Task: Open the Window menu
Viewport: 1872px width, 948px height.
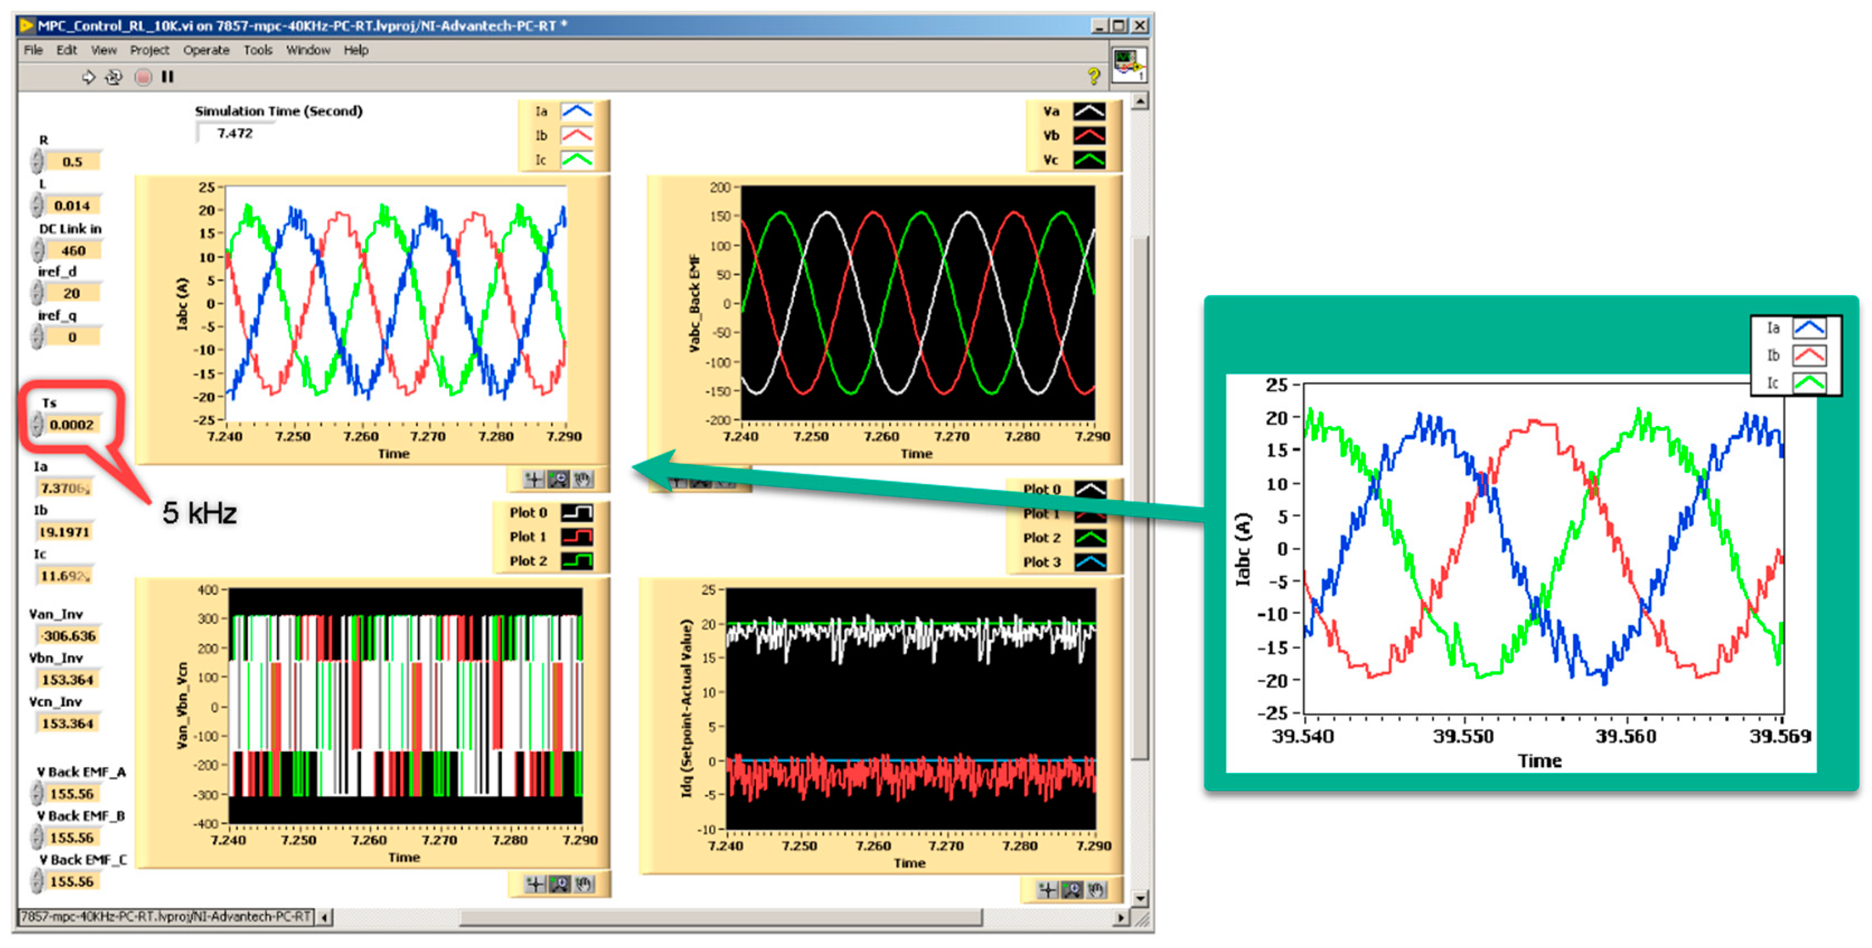Action: point(308,50)
